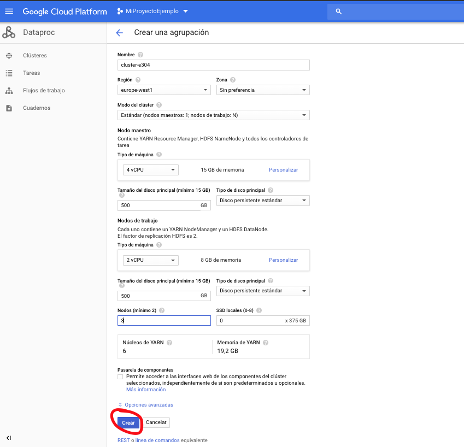The image size is (464, 447).
Task: Collapse the sidebar with bottom arrow icon
Action: [x=9, y=438]
